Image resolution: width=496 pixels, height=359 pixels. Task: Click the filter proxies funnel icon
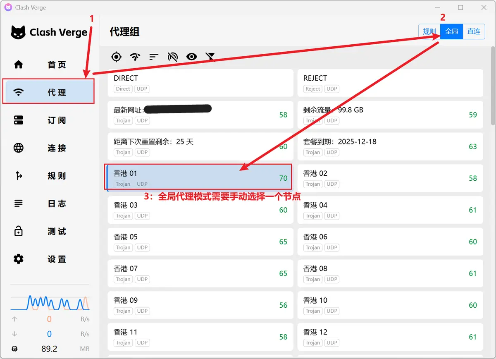pyautogui.click(x=210, y=57)
